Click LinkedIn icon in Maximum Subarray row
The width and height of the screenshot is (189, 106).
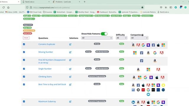tap(133, 102)
